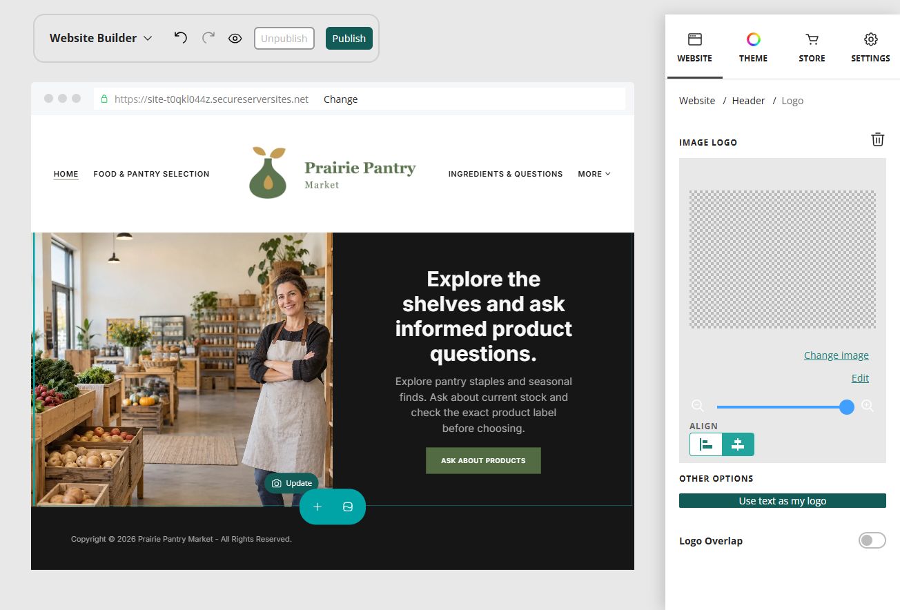
Task: Click the hero description paragraph
Action: (484, 405)
